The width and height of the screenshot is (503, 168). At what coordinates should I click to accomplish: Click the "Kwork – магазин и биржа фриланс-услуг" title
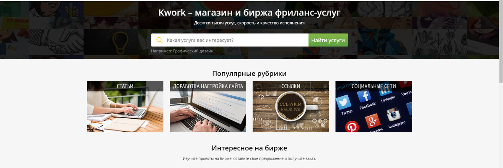click(x=249, y=13)
